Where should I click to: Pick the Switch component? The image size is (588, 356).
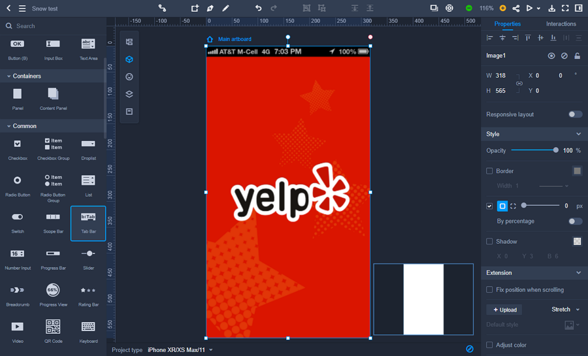tap(18, 223)
